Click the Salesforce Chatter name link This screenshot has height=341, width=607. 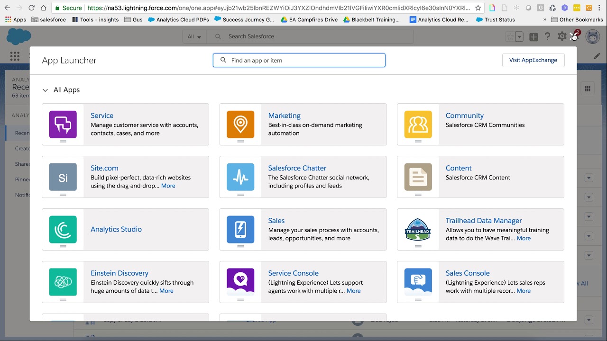(x=297, y=168)
